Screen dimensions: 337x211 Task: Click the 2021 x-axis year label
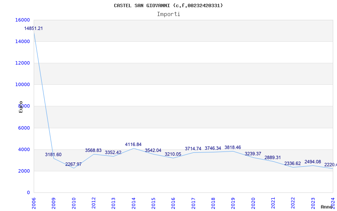(273, 203)
